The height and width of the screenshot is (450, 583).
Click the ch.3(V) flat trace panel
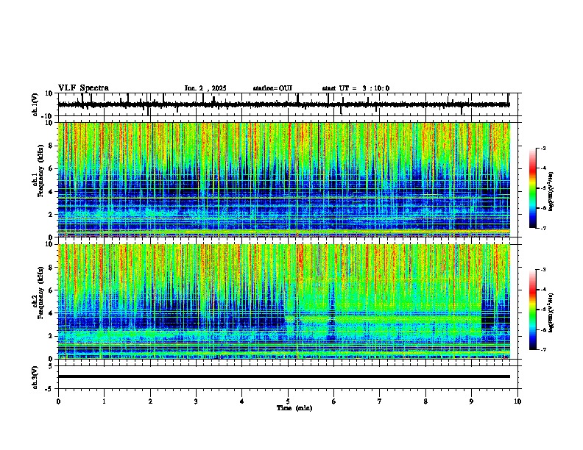point(289,377)
